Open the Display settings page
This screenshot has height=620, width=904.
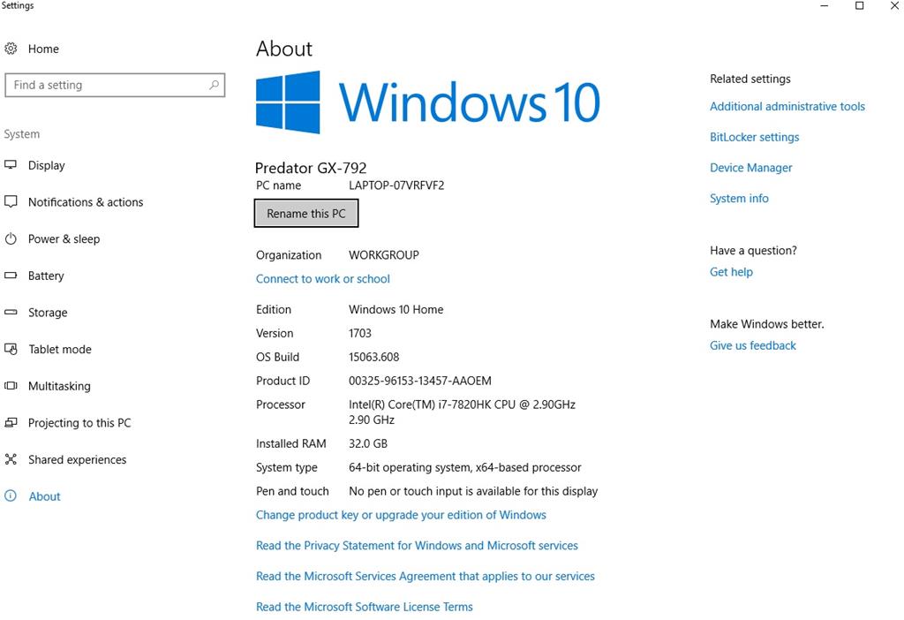[46, 165]
